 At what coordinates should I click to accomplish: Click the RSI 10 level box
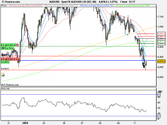(159, 116)
